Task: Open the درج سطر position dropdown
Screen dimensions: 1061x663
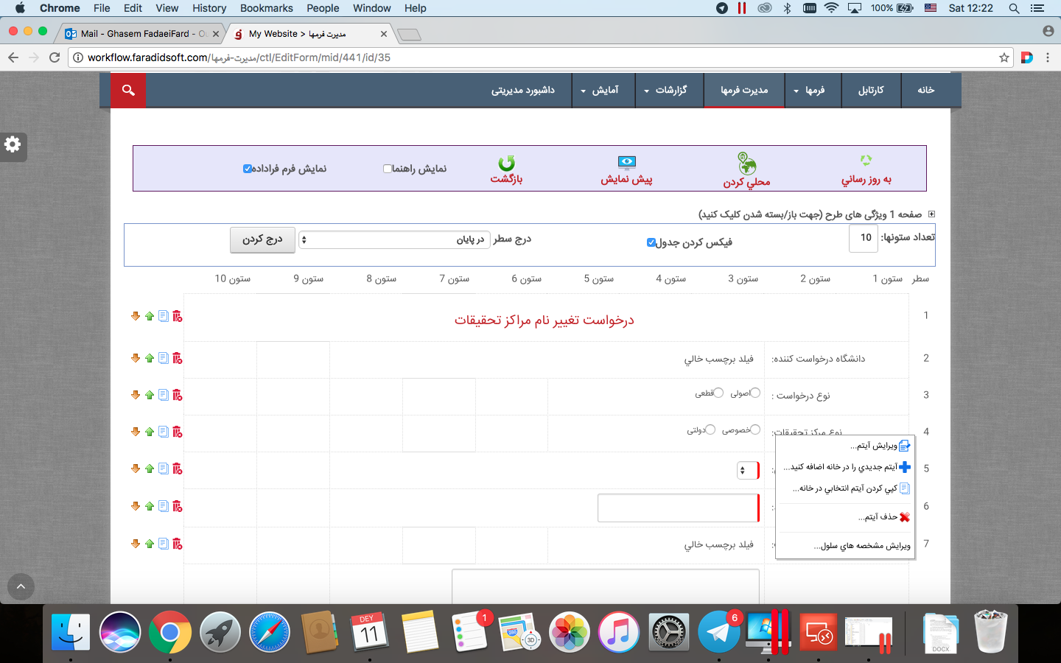Action: [x=394, y=239]
